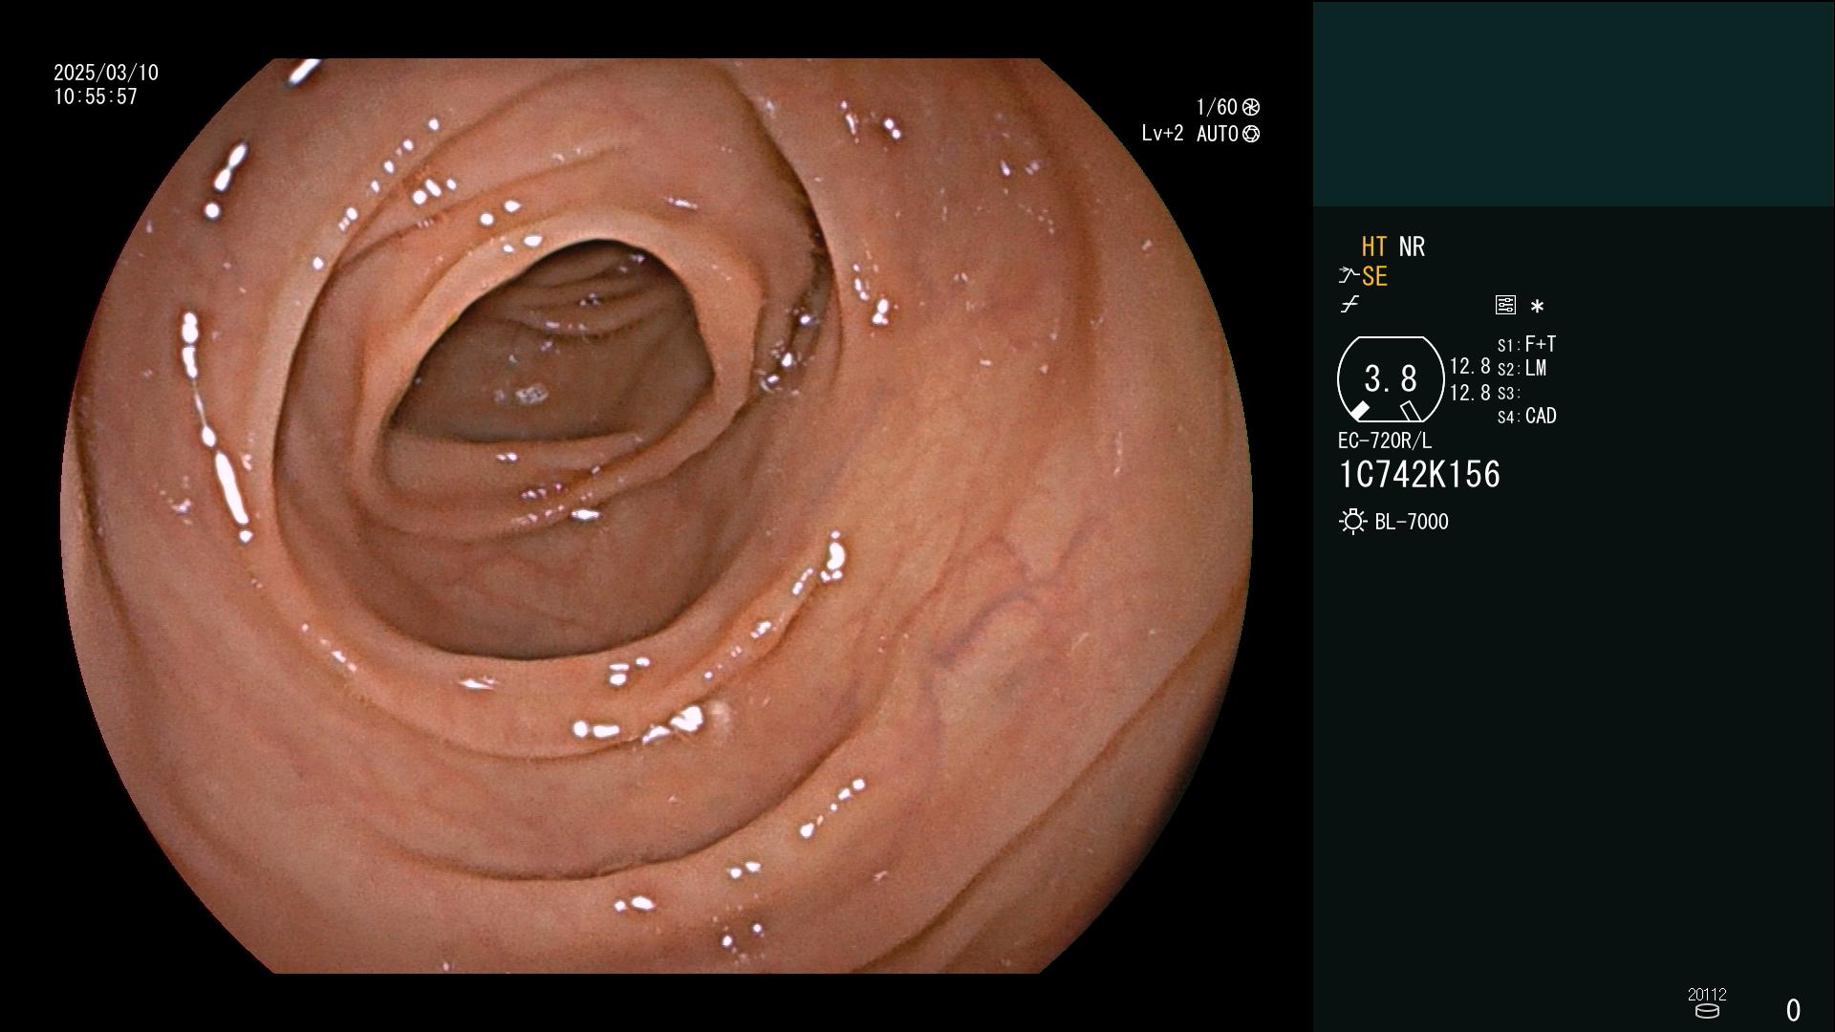
Task: Click the AUTO exposure mode label
Action: point(1218,134)
